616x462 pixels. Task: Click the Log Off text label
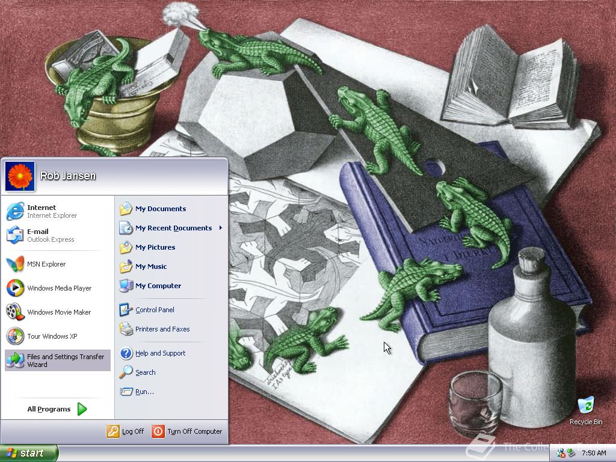[133, 431]
